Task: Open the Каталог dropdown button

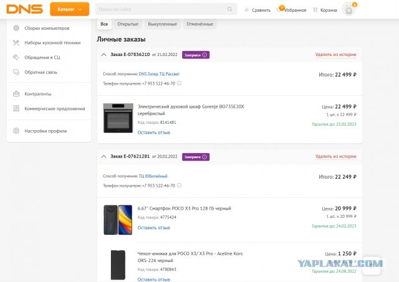Action: tap(69, 9)
